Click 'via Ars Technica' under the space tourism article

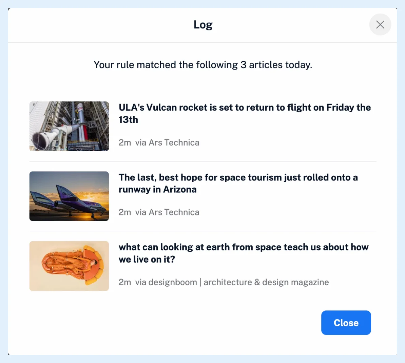(x=167, y=212)
